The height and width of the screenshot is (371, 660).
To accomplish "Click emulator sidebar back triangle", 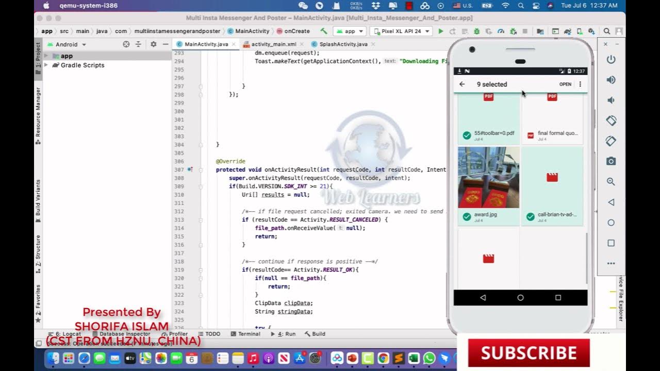I will (x=611, y=202).
